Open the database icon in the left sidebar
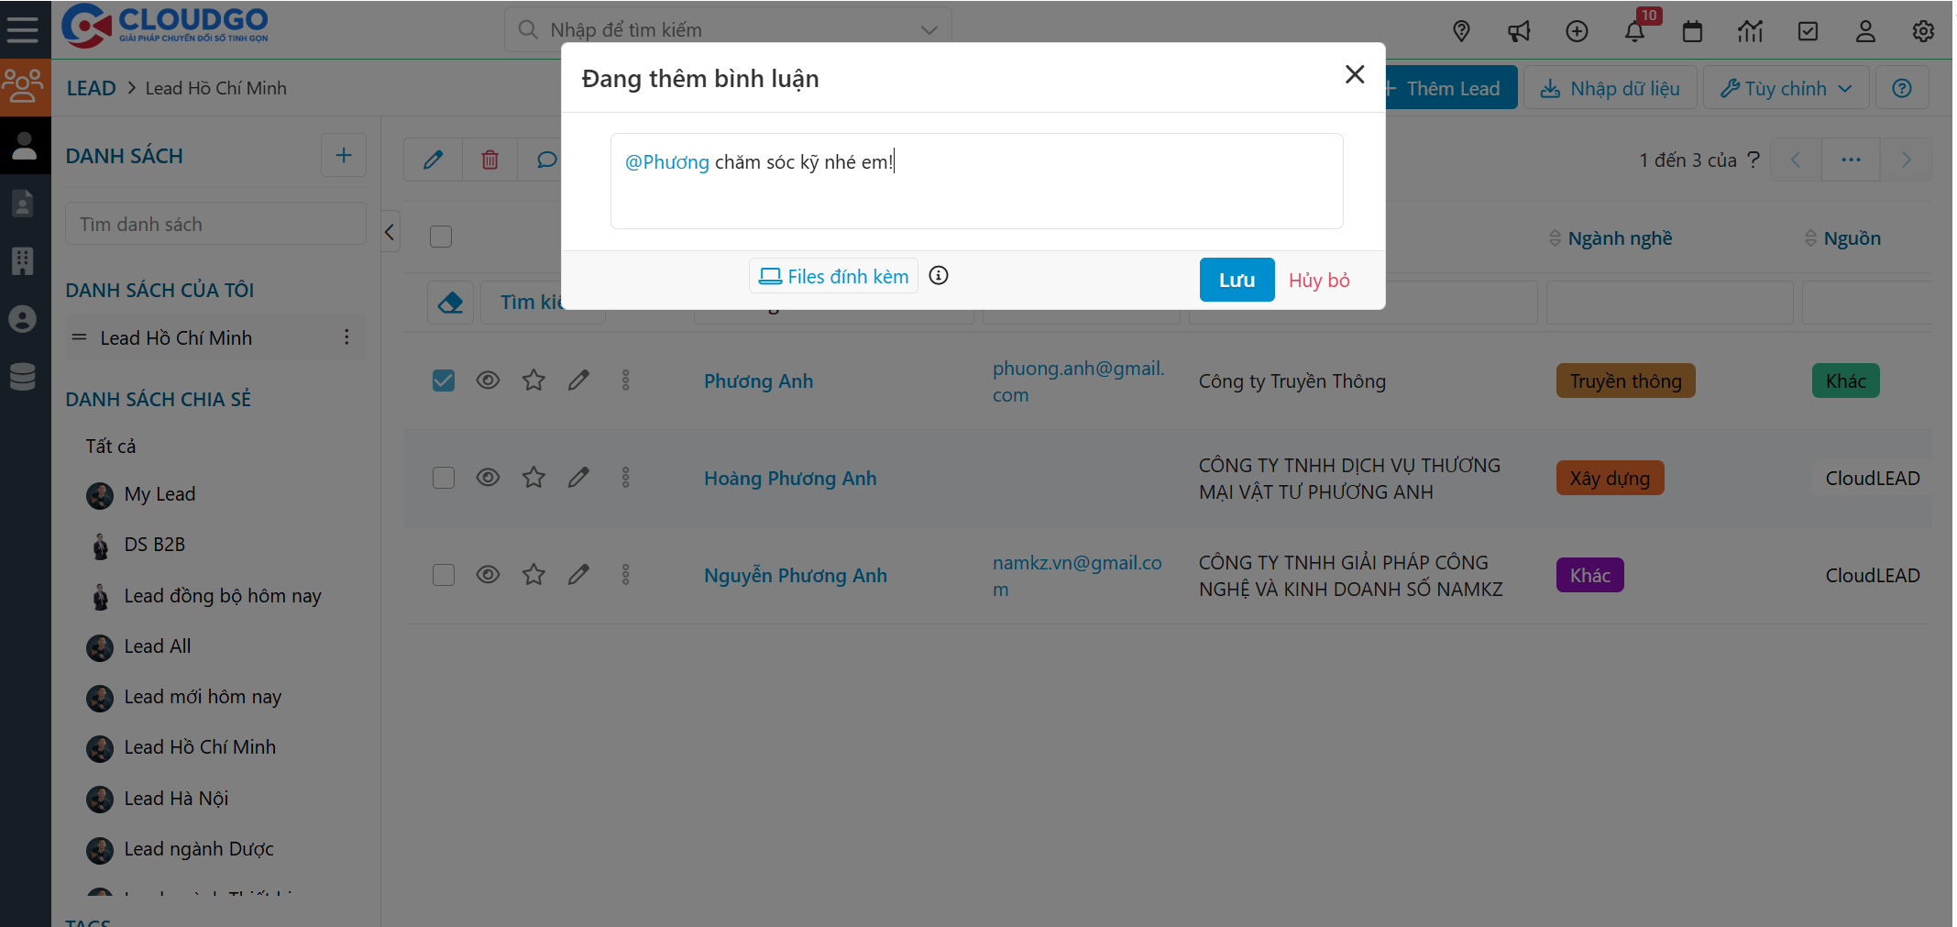This screenshot has height=927, width=1957. (25, 376)
